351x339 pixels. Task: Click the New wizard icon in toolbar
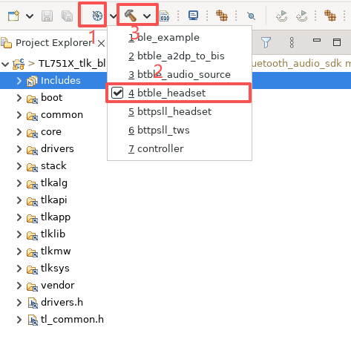pyautogui.click(x=13, y=16)
